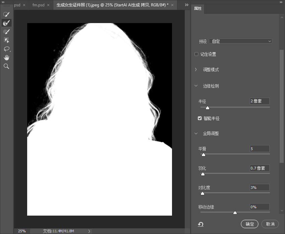Screen dimensions: 285x234
Task: Click the 移动边缘 slider handle
Action: (235, 212)
